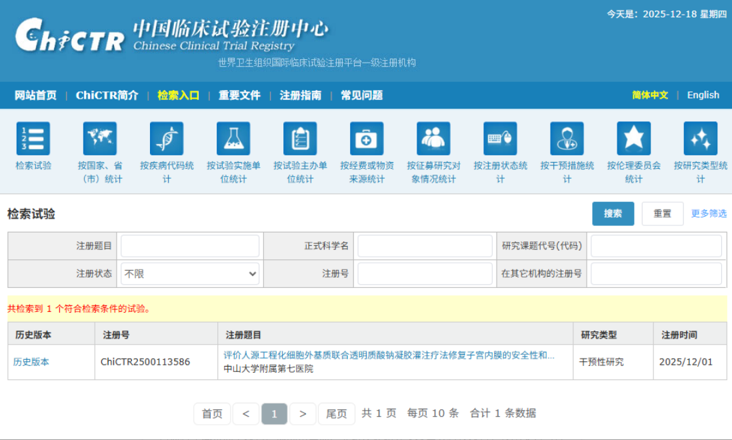The image size is (732, 440).
Task: Click the 注册题目 input field
Action: click(x=190, y=246)
